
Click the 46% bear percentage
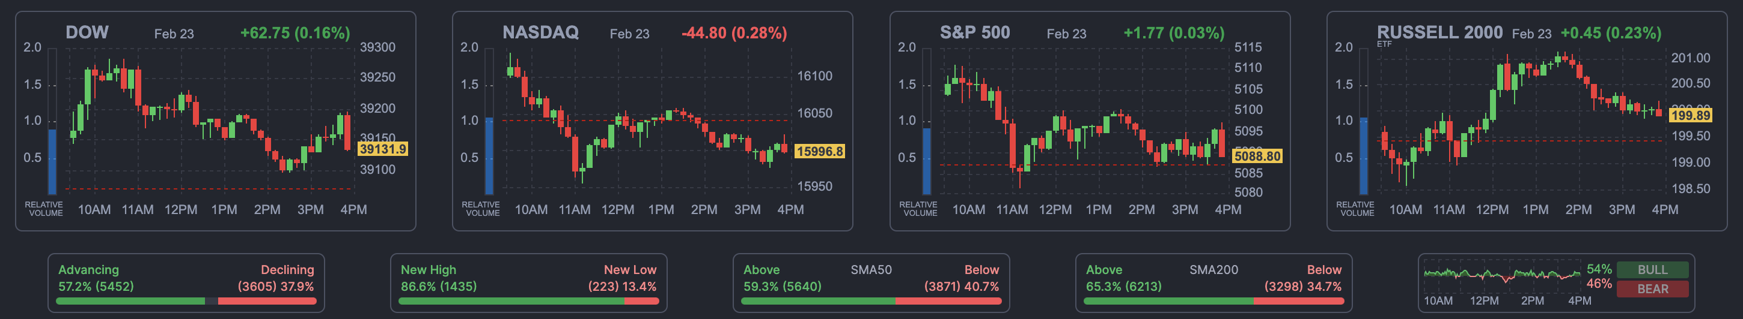1599,284
